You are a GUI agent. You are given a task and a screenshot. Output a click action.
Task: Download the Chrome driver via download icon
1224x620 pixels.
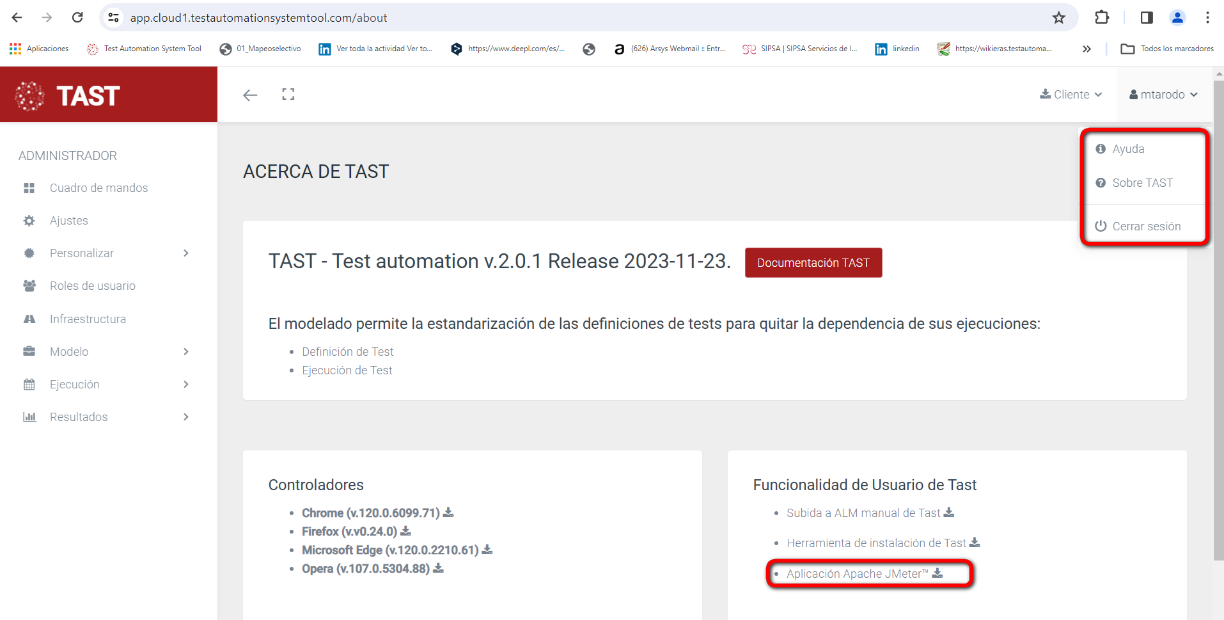(x=448, y=513)
